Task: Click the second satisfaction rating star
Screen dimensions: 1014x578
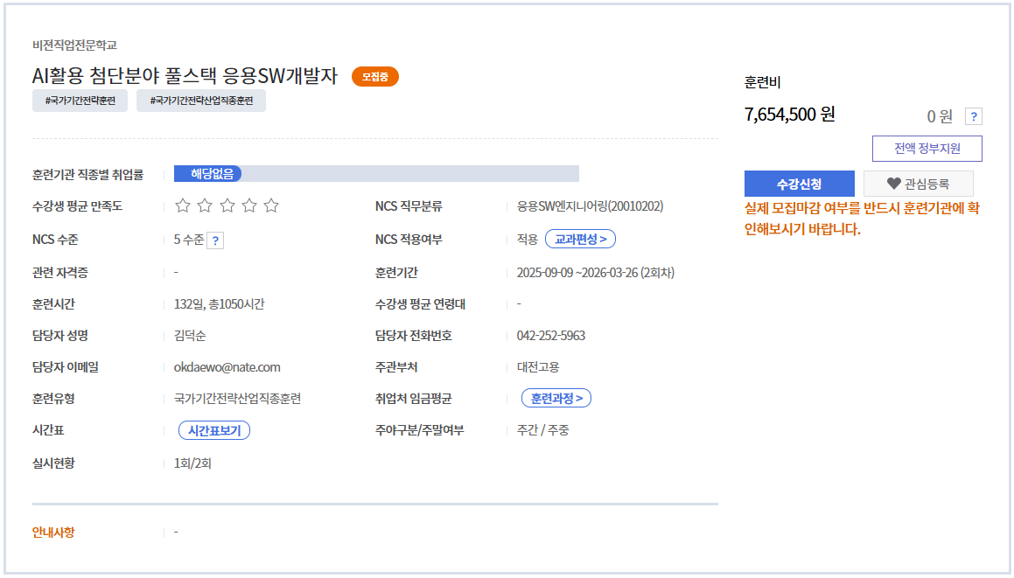Action: (x=205, y=205)
